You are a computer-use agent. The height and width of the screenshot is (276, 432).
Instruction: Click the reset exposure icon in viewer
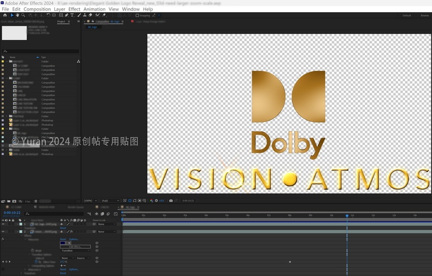157,201
